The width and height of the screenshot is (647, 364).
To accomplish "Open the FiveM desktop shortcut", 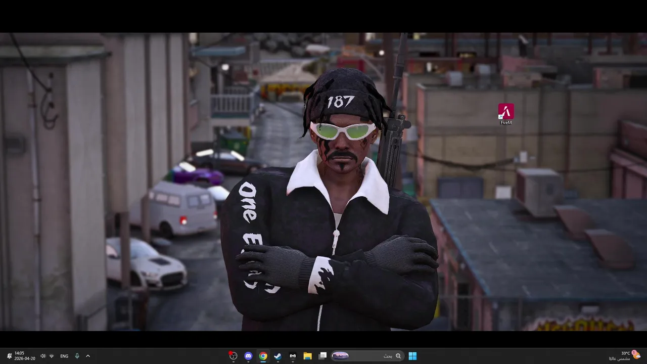I will (506, 114).
